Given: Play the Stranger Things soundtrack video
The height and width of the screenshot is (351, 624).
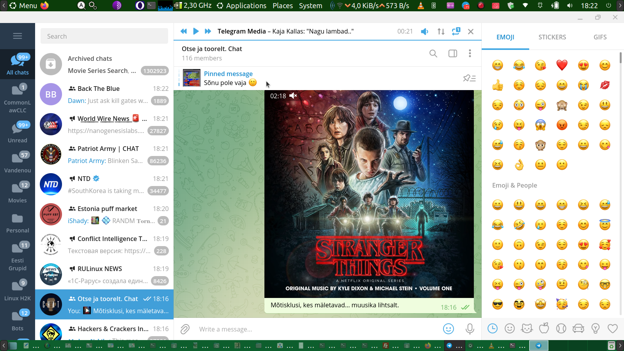Looking at the screenshot, I should click(x=369, y=194).
